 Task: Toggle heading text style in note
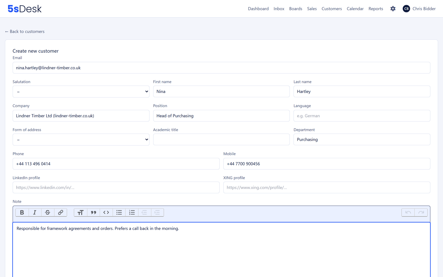[x=81, y=212]
